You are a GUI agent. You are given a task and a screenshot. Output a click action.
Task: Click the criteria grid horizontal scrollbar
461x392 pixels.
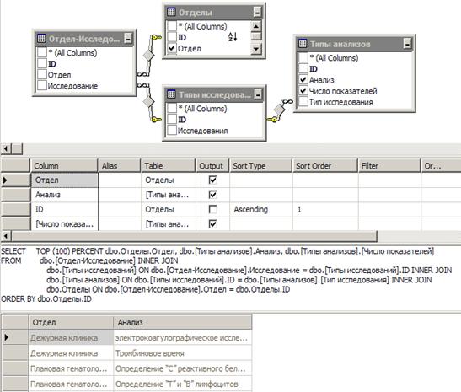click(x=194, y=236)
